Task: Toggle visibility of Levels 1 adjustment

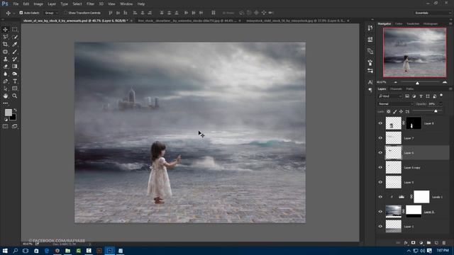Action: coord(380,197)
